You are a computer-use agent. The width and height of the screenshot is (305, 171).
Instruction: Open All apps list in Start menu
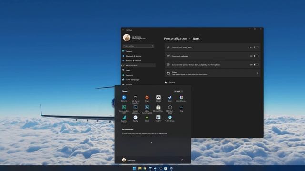pos(178,91)
